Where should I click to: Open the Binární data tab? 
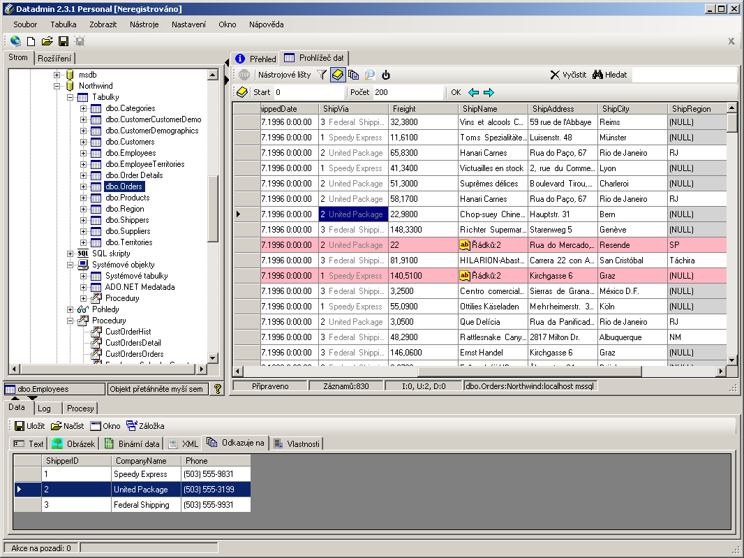point(132,444)
